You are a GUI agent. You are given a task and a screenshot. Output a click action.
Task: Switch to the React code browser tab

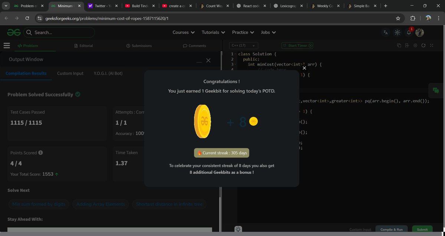point(252,6)
